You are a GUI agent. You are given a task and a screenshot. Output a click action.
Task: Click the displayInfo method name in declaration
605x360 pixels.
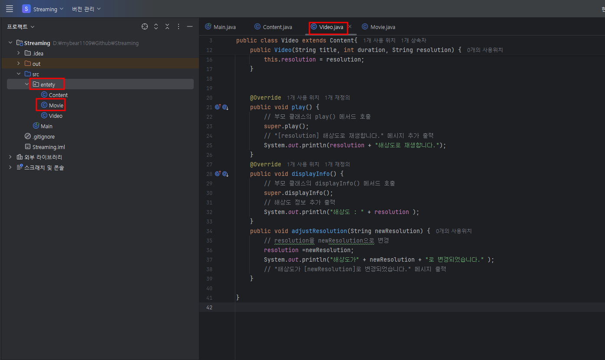pyautogui.click(x=310, y=174)
